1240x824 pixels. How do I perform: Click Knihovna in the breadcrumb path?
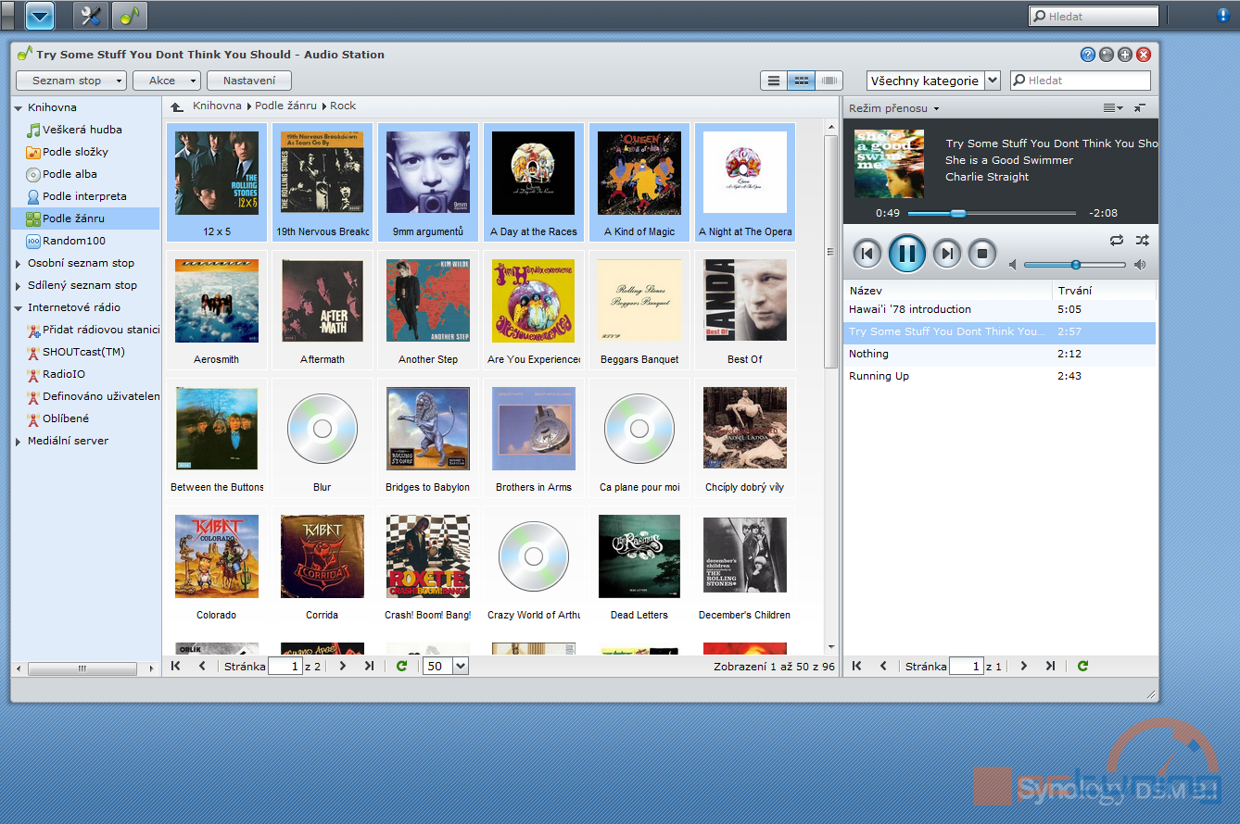(217, 106)
